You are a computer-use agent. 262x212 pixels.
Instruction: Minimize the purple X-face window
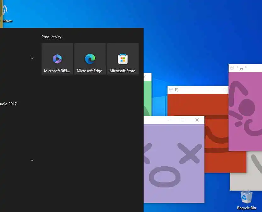[168, 120]
